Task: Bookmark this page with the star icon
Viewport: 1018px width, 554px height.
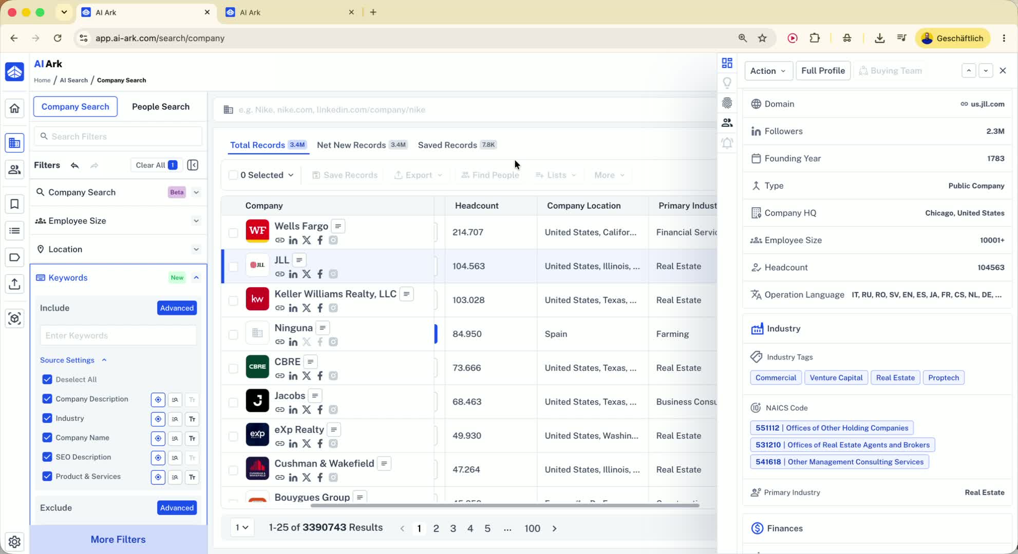Action: (763, 38)
